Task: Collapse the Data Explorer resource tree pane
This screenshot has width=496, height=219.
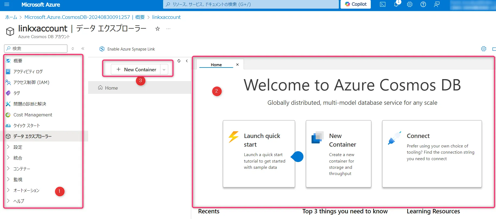Action: (x=187, y=61)
